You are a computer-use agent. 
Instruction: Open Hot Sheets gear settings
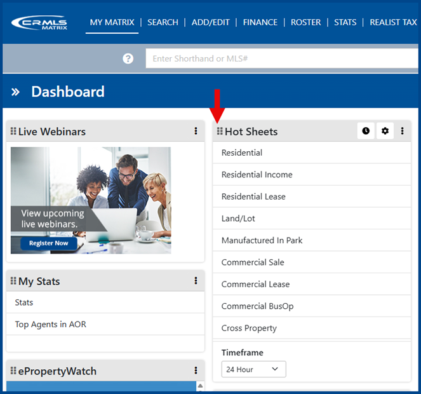[385, 131]
